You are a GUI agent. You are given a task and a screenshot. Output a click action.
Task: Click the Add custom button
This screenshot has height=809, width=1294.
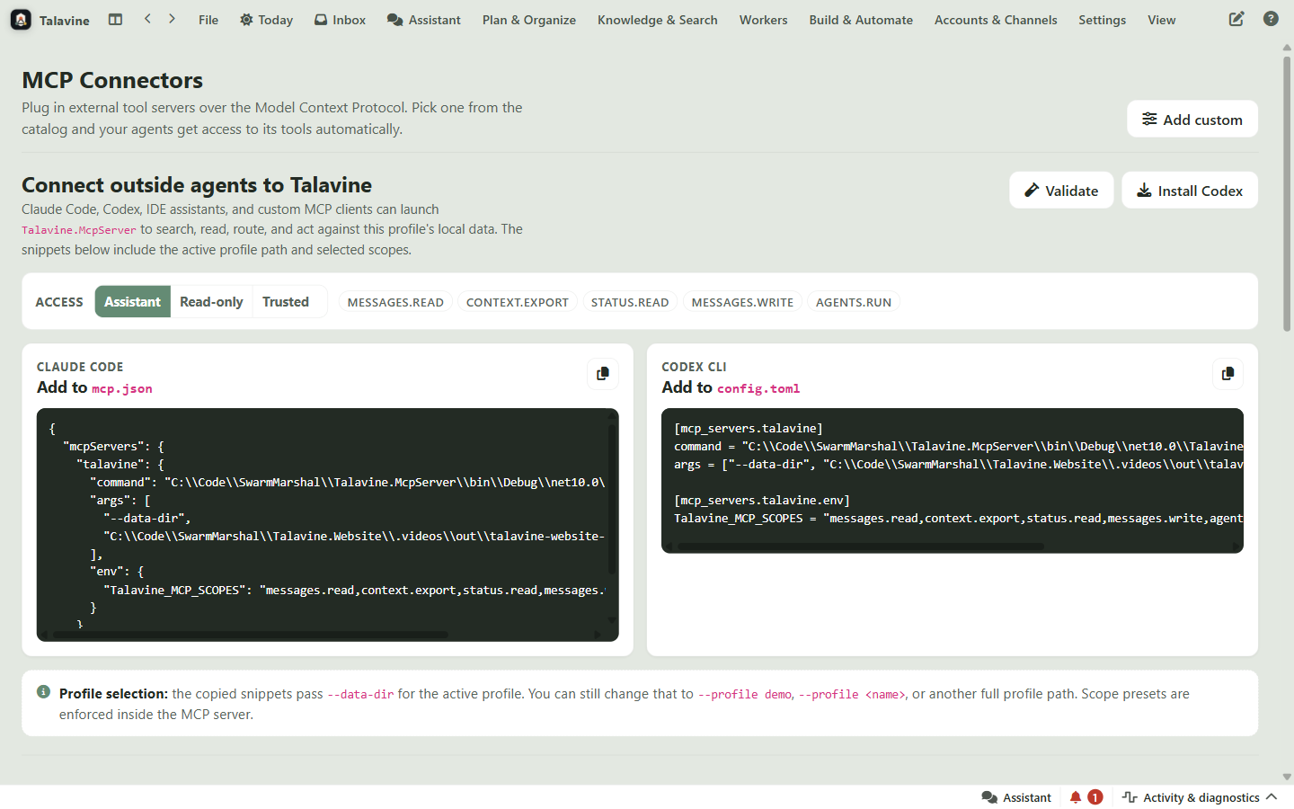pyautogui.click(x=1192, y=119)
